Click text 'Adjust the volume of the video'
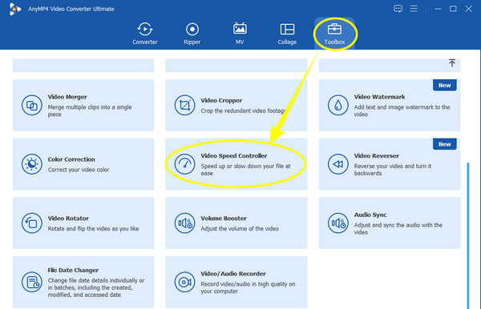 tap(240, 229)
